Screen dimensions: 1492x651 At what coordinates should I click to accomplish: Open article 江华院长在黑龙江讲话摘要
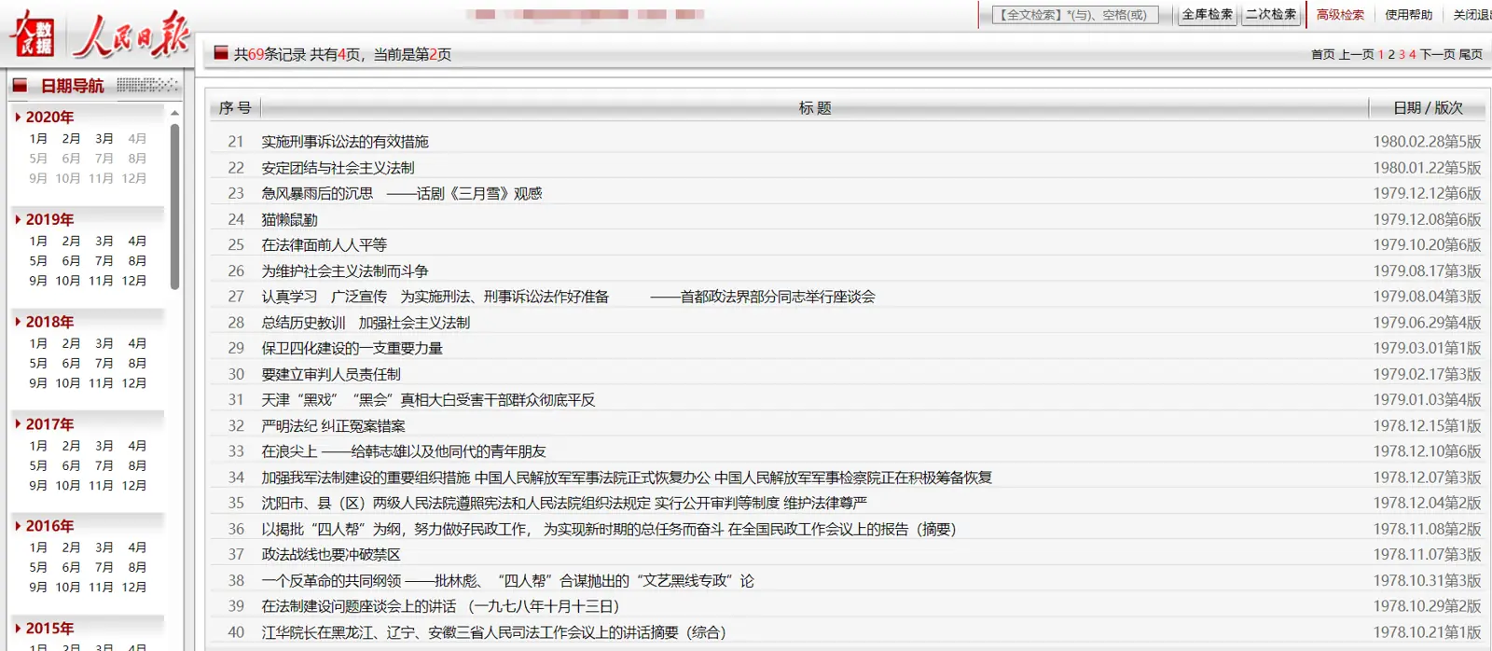tap(493, 632)
